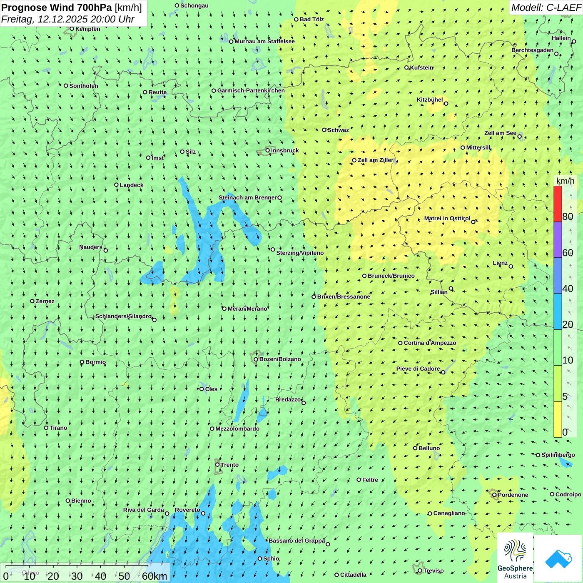Click the Murnau am Staffelsee label

[x=264, y=41]
